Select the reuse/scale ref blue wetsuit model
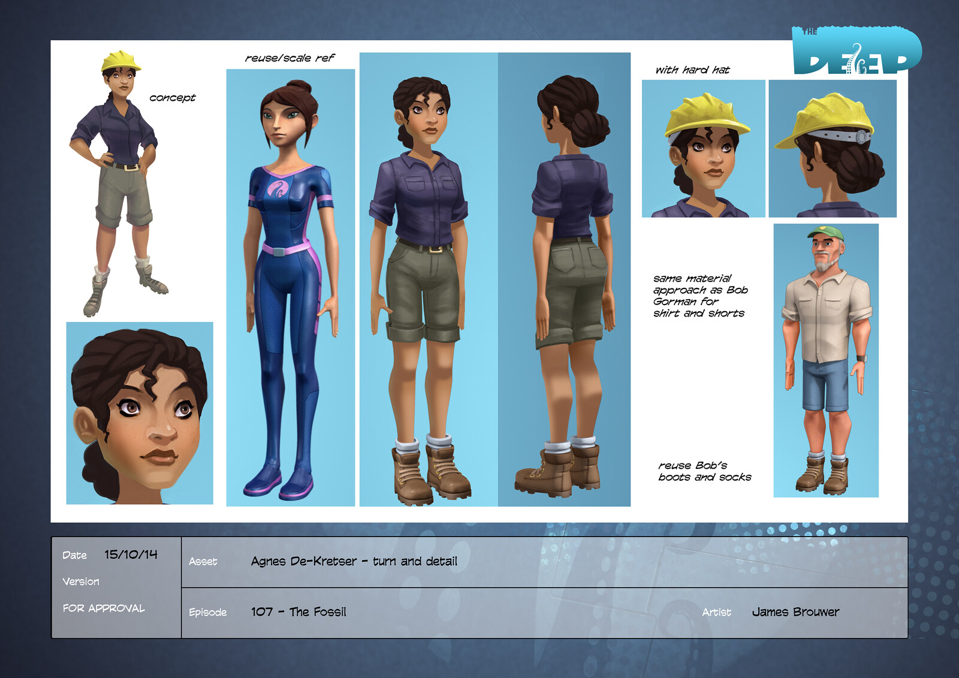 click(x=291, y=288)
